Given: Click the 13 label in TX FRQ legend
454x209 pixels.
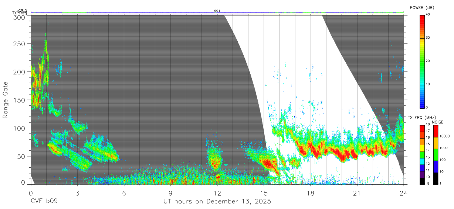Looking at the screenshot, I should [x=428, y=157].
